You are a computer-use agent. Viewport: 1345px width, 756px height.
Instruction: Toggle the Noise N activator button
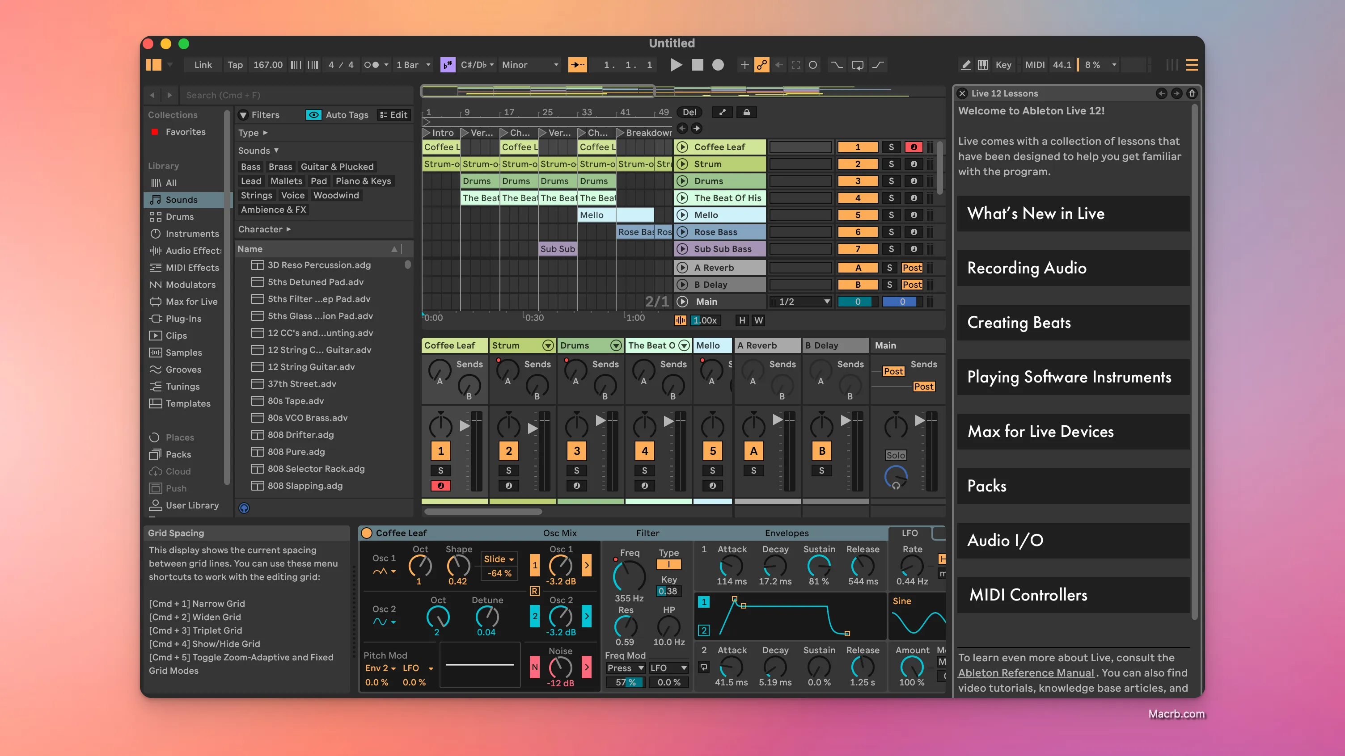535,667
